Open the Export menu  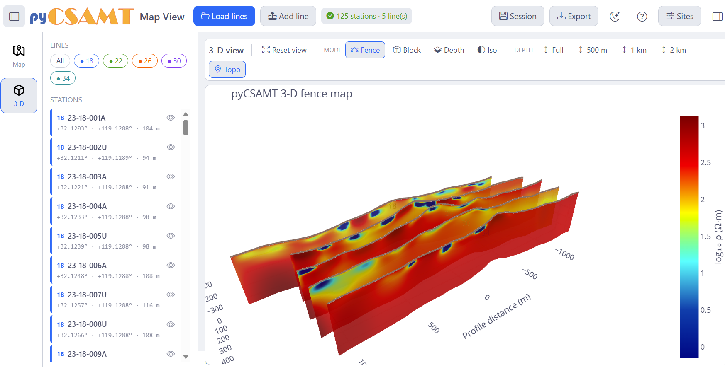click(x=574, y=16)
